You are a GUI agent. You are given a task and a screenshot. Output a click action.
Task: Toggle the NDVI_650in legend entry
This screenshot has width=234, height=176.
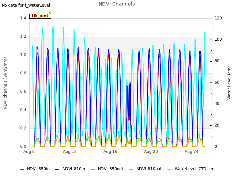tap(35, 169)
